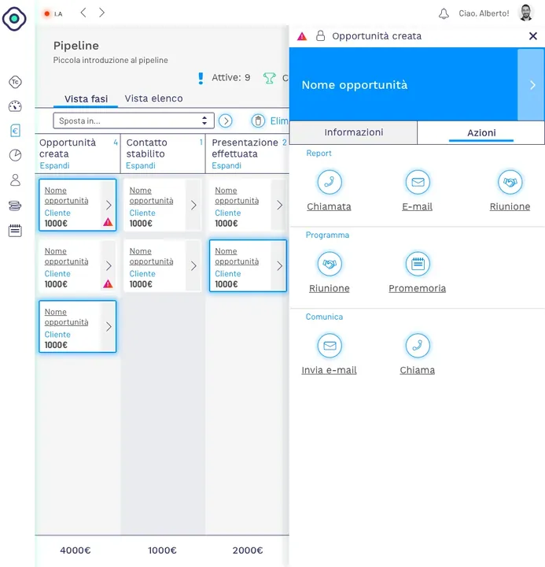The width and height of the screenshot is (545, 567).
Task: Expand the Contatto stabilito column
Action: click(141, 165)
